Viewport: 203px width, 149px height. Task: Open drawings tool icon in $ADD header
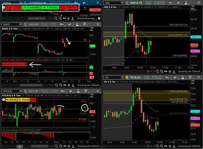point(84,24)
